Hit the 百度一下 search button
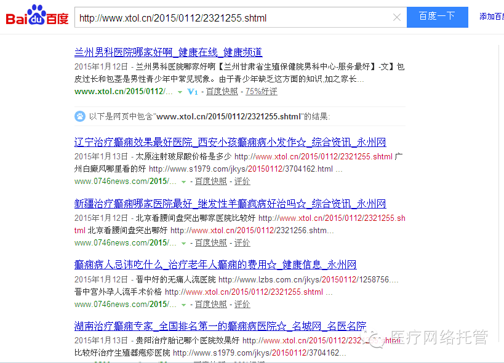This screenshot has width=504, height=363. pyautogui.click(x=437, y=17)
